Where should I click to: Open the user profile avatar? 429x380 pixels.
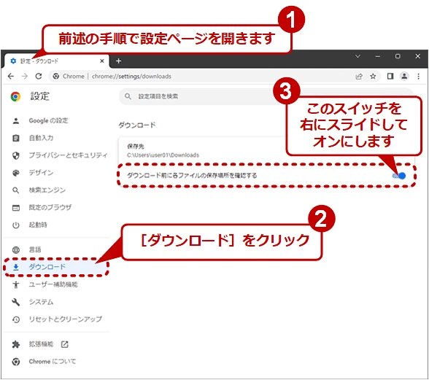(404, 76)
